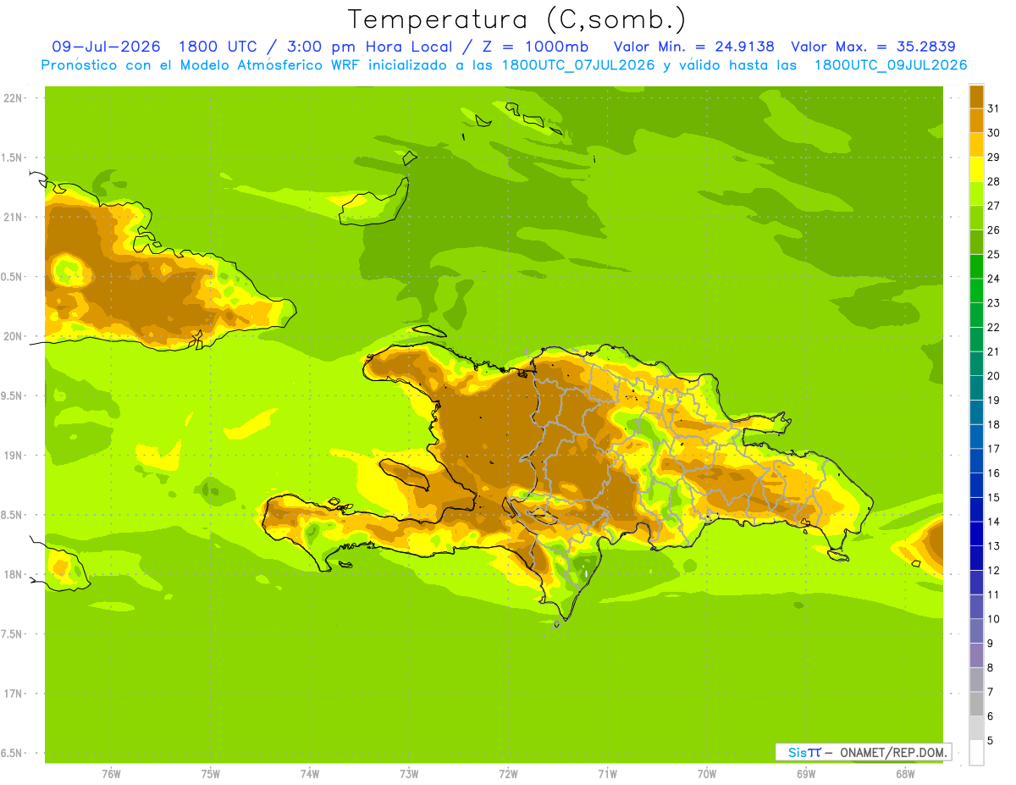Click the '17N' latitude label
This screenshot has width=1016, height=785.
[x=12, y=694]
